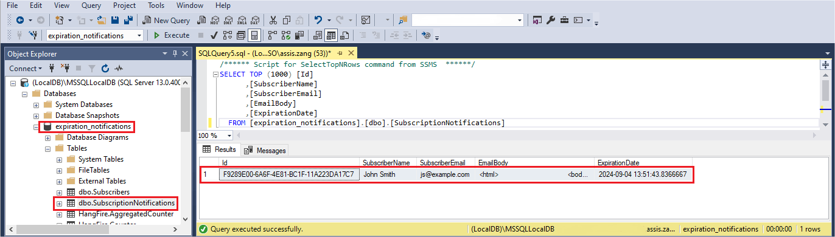Click the Cut scissors icon

point(273,20)
